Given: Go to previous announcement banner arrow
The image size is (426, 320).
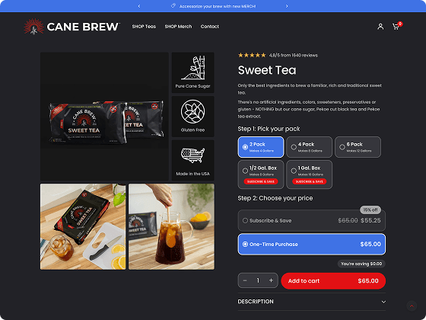Looking at the screenshot, I should [139, 6].
